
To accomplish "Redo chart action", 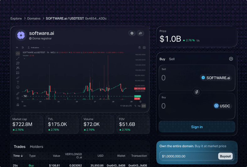I will [49, 48].
